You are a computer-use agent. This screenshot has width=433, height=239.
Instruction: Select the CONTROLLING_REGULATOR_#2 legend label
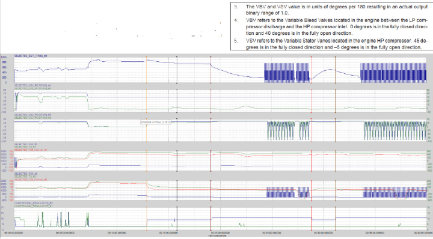[34, 203]
